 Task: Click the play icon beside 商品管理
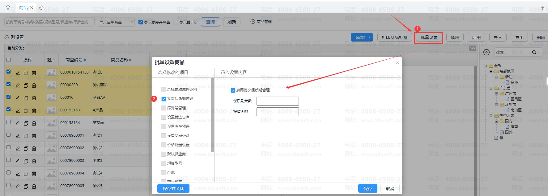(x=253, y=22)
